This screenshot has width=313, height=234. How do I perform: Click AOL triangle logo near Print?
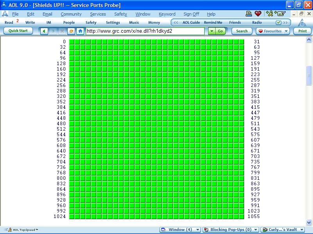[x=302, y=23]
